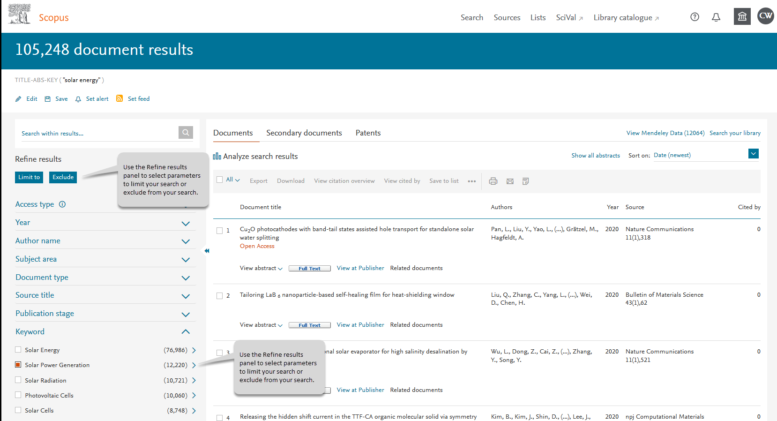Viewport: 777px width, 421px height.
Task: Uncheck the Solar Power Generation checkbox
Action: 18,365
